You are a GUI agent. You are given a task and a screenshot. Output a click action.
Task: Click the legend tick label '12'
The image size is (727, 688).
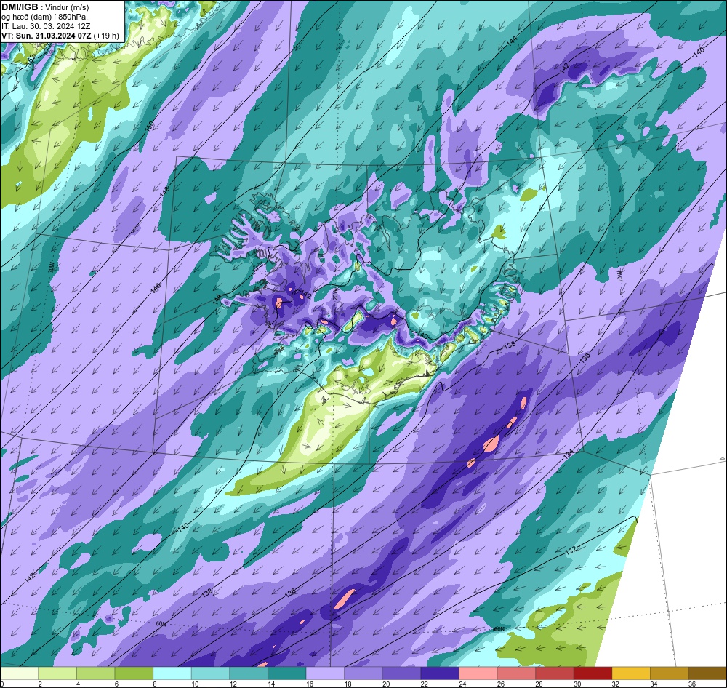(233, 684)
